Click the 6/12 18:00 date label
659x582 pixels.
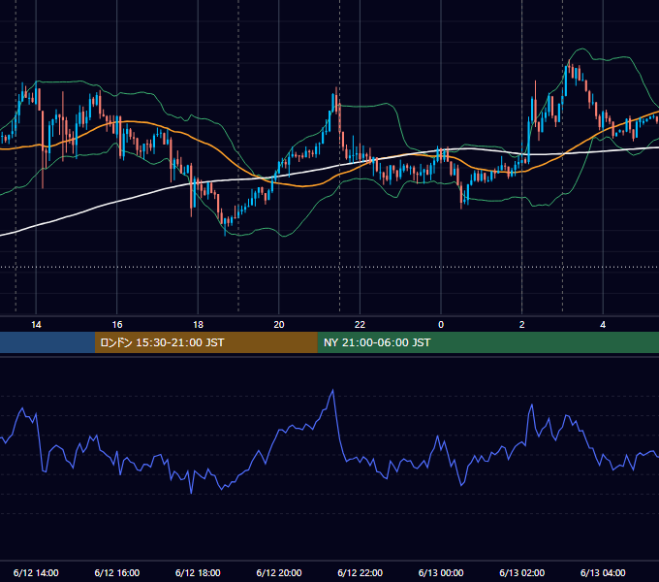point(198,572)
